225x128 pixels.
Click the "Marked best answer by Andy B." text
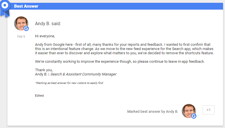coord(153,111)
